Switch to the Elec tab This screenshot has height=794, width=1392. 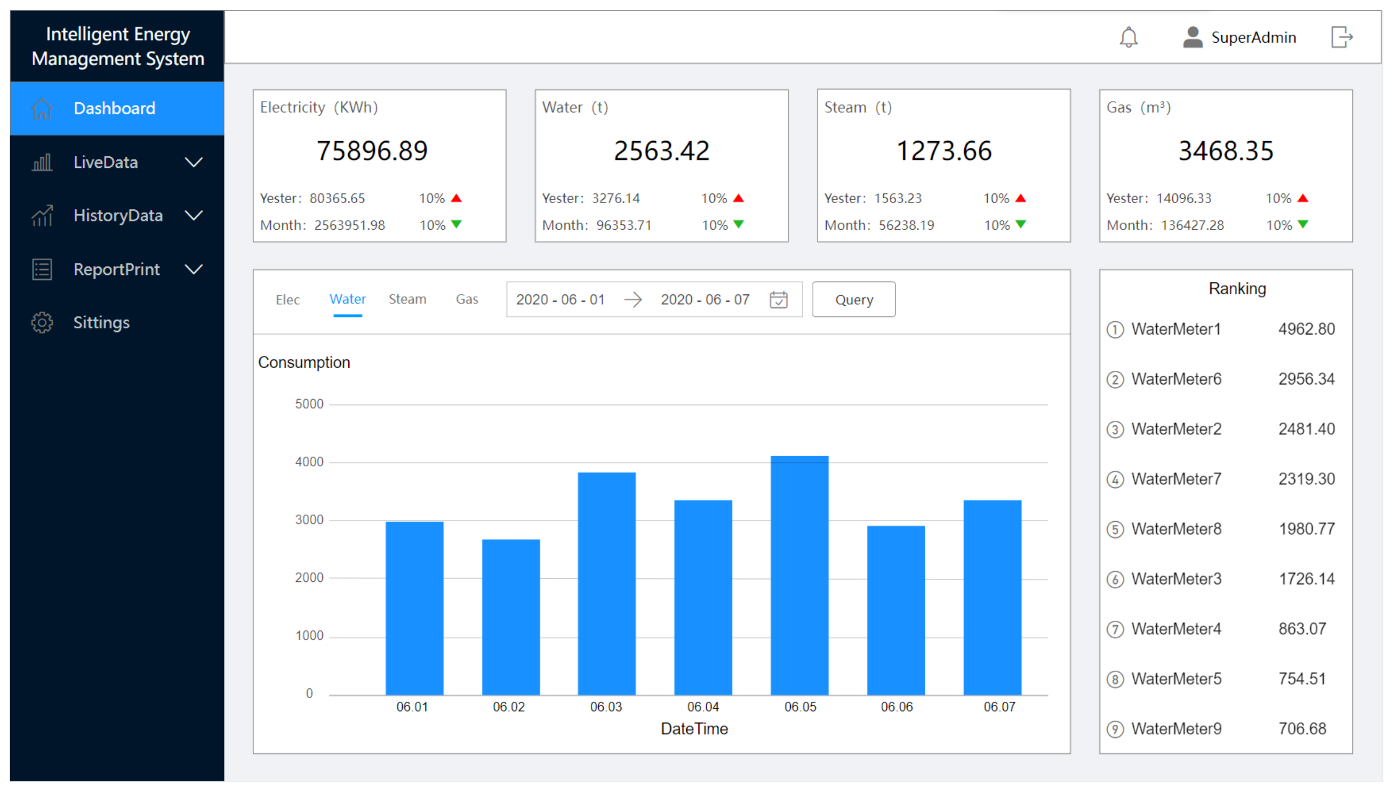[287, 299]
